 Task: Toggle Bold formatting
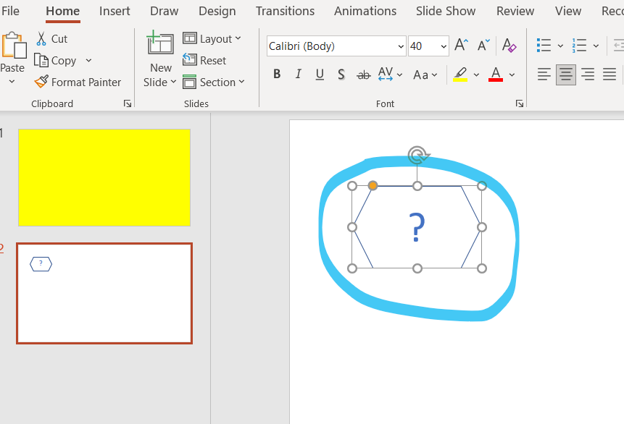pyautogui.click(x=277, y=75)
